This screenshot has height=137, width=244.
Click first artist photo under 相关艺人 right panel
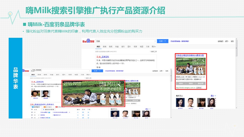pyautogui.click(x=180, y=103)
